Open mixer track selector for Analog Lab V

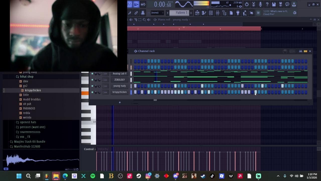coord(106,74)
